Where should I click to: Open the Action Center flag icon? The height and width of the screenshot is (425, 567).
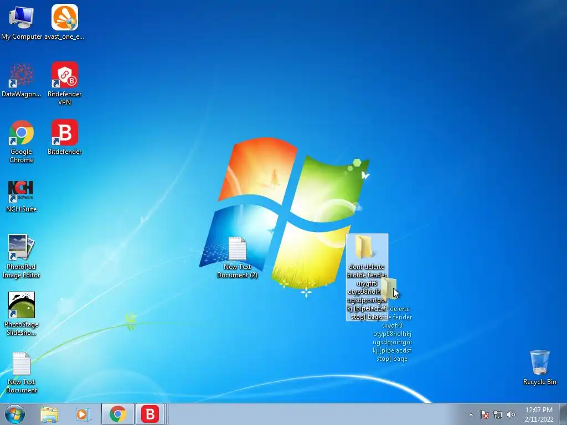coord(484,414)
